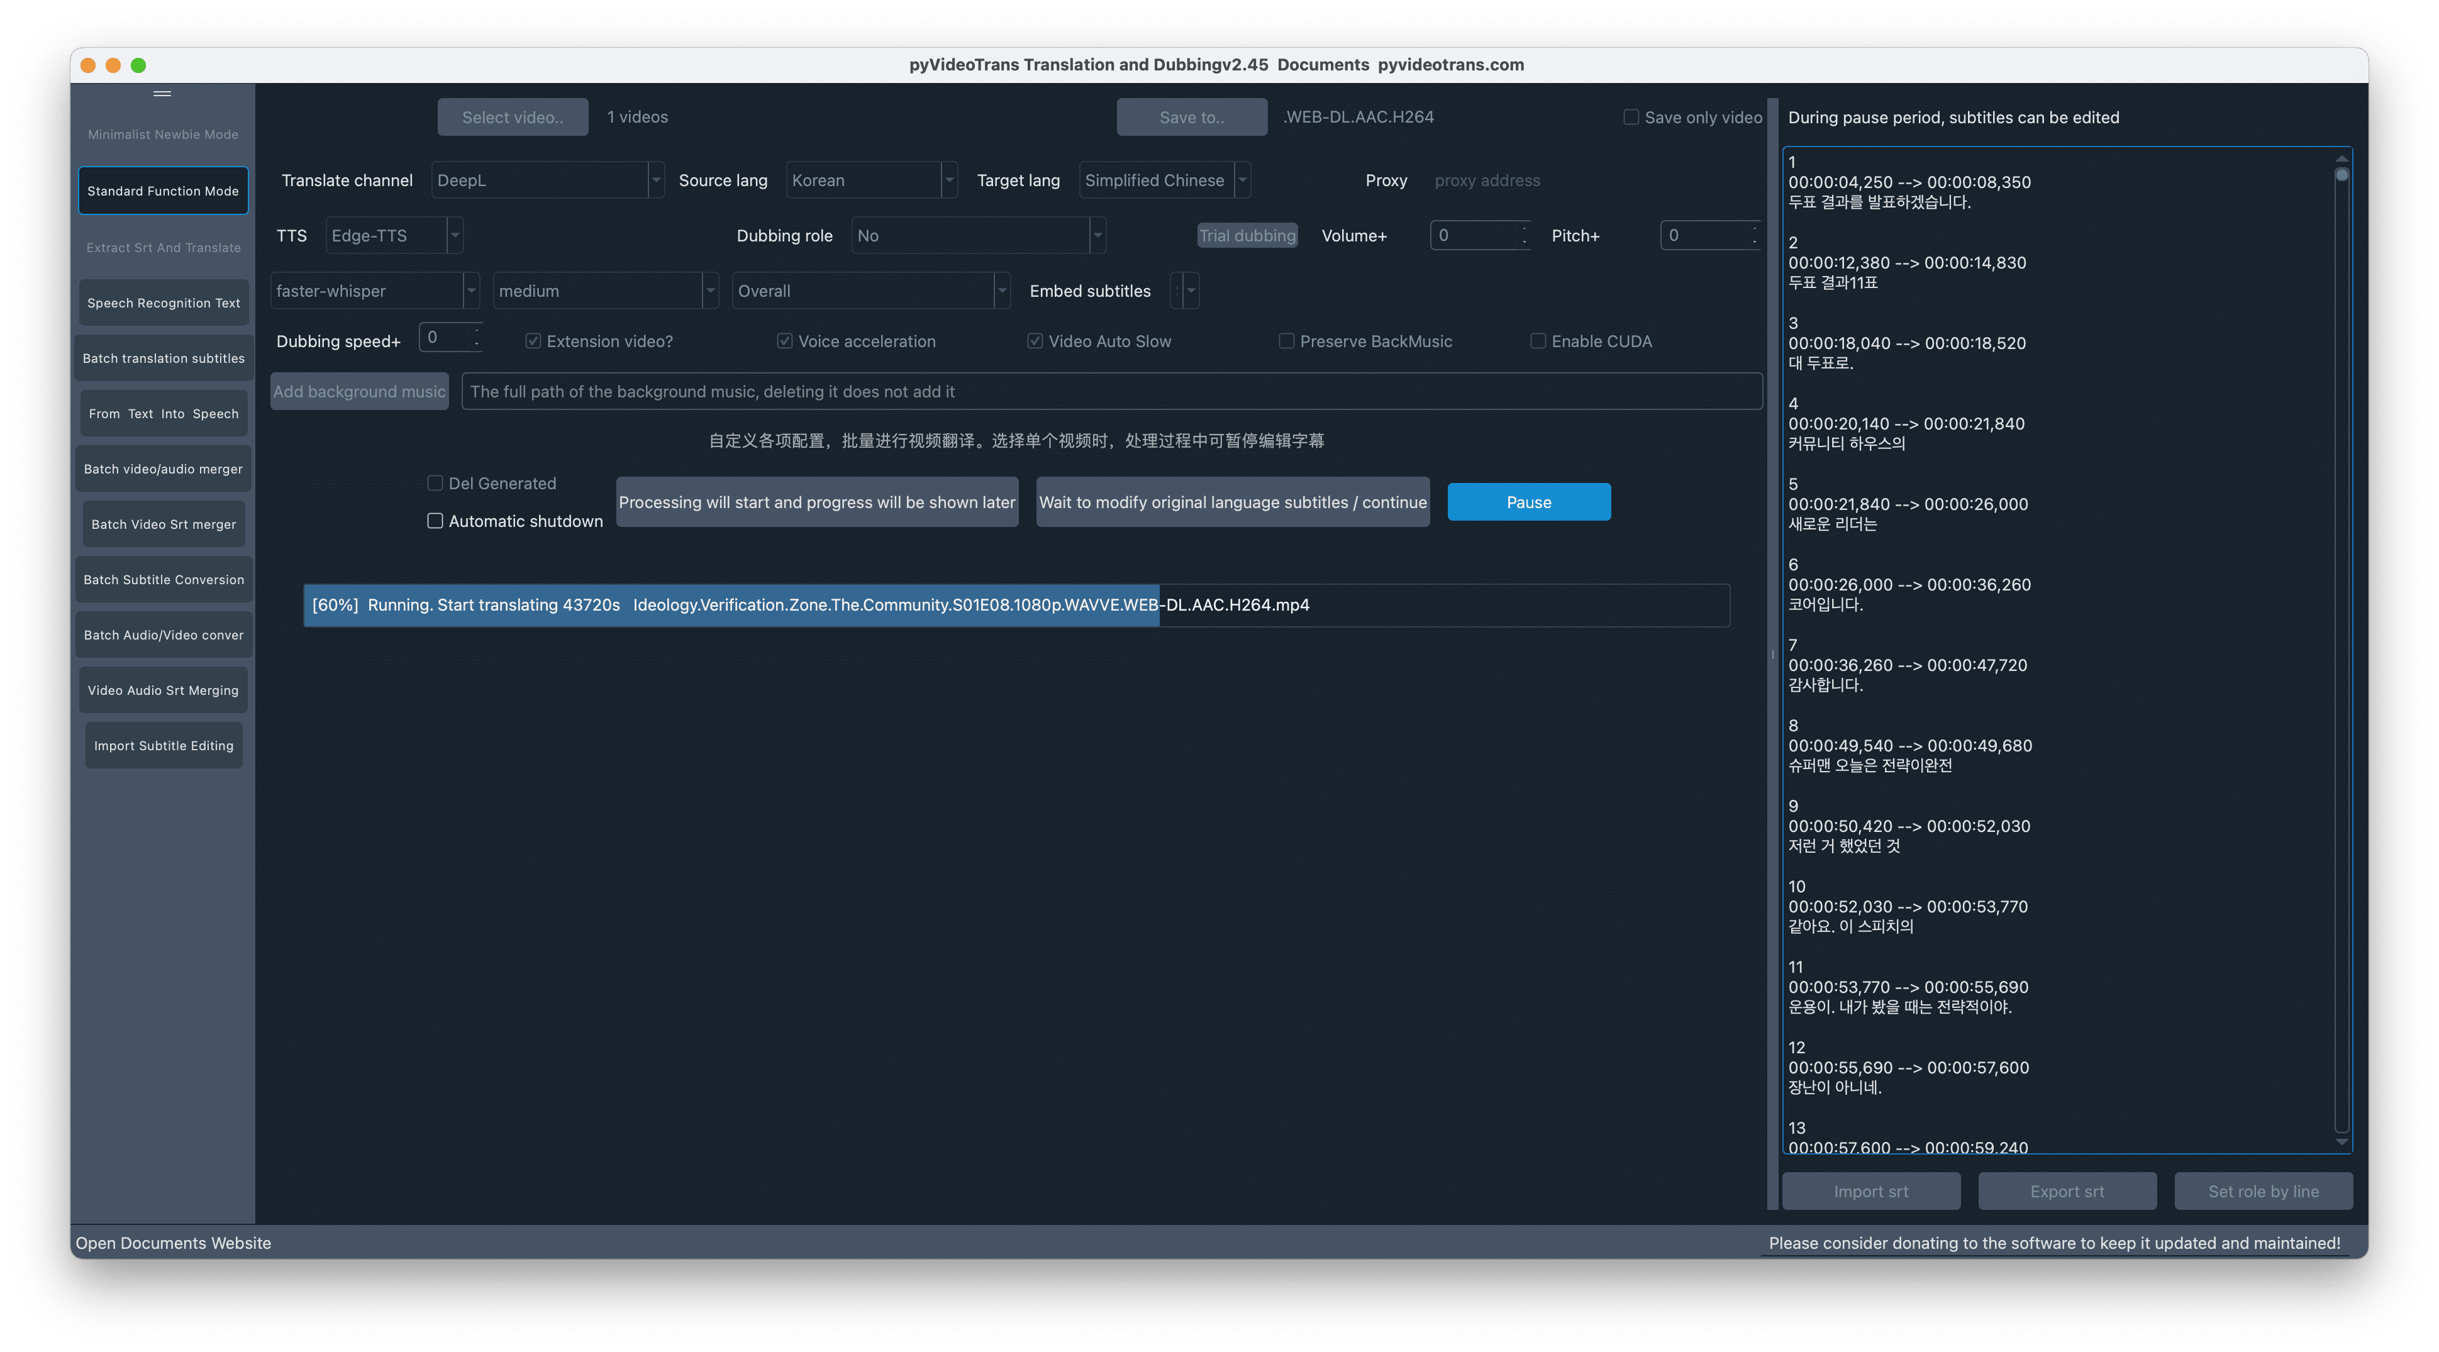The image size is (2439, 1352).
Task: Click subtitle line '커뮤니티 하우스의'
Action: [1847, 443]
